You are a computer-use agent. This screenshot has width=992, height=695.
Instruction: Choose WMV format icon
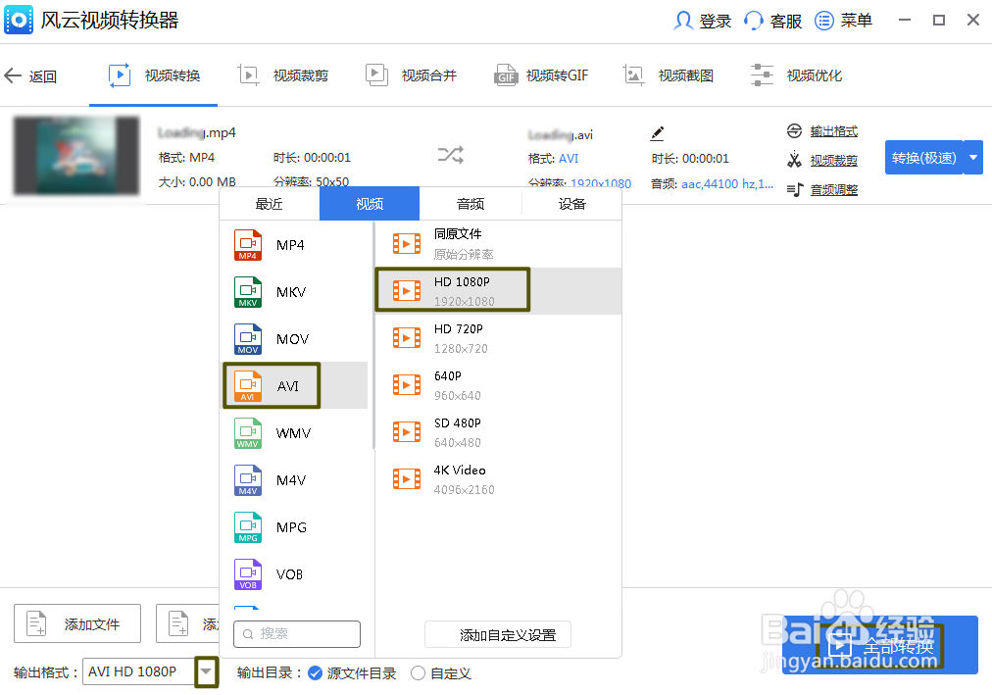pyautogui.click(x=248, y=433)
